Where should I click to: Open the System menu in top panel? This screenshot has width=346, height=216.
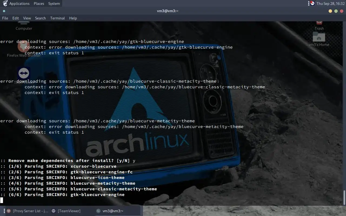pos(54,4)
